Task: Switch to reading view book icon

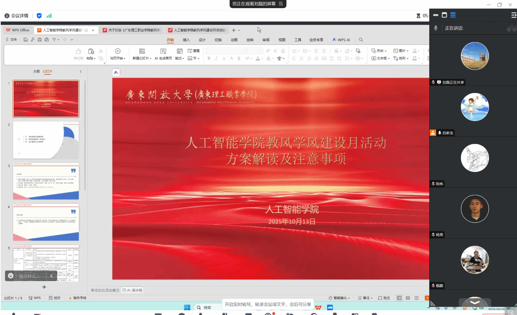Action: pyautogui.click(x=417, y=298)
